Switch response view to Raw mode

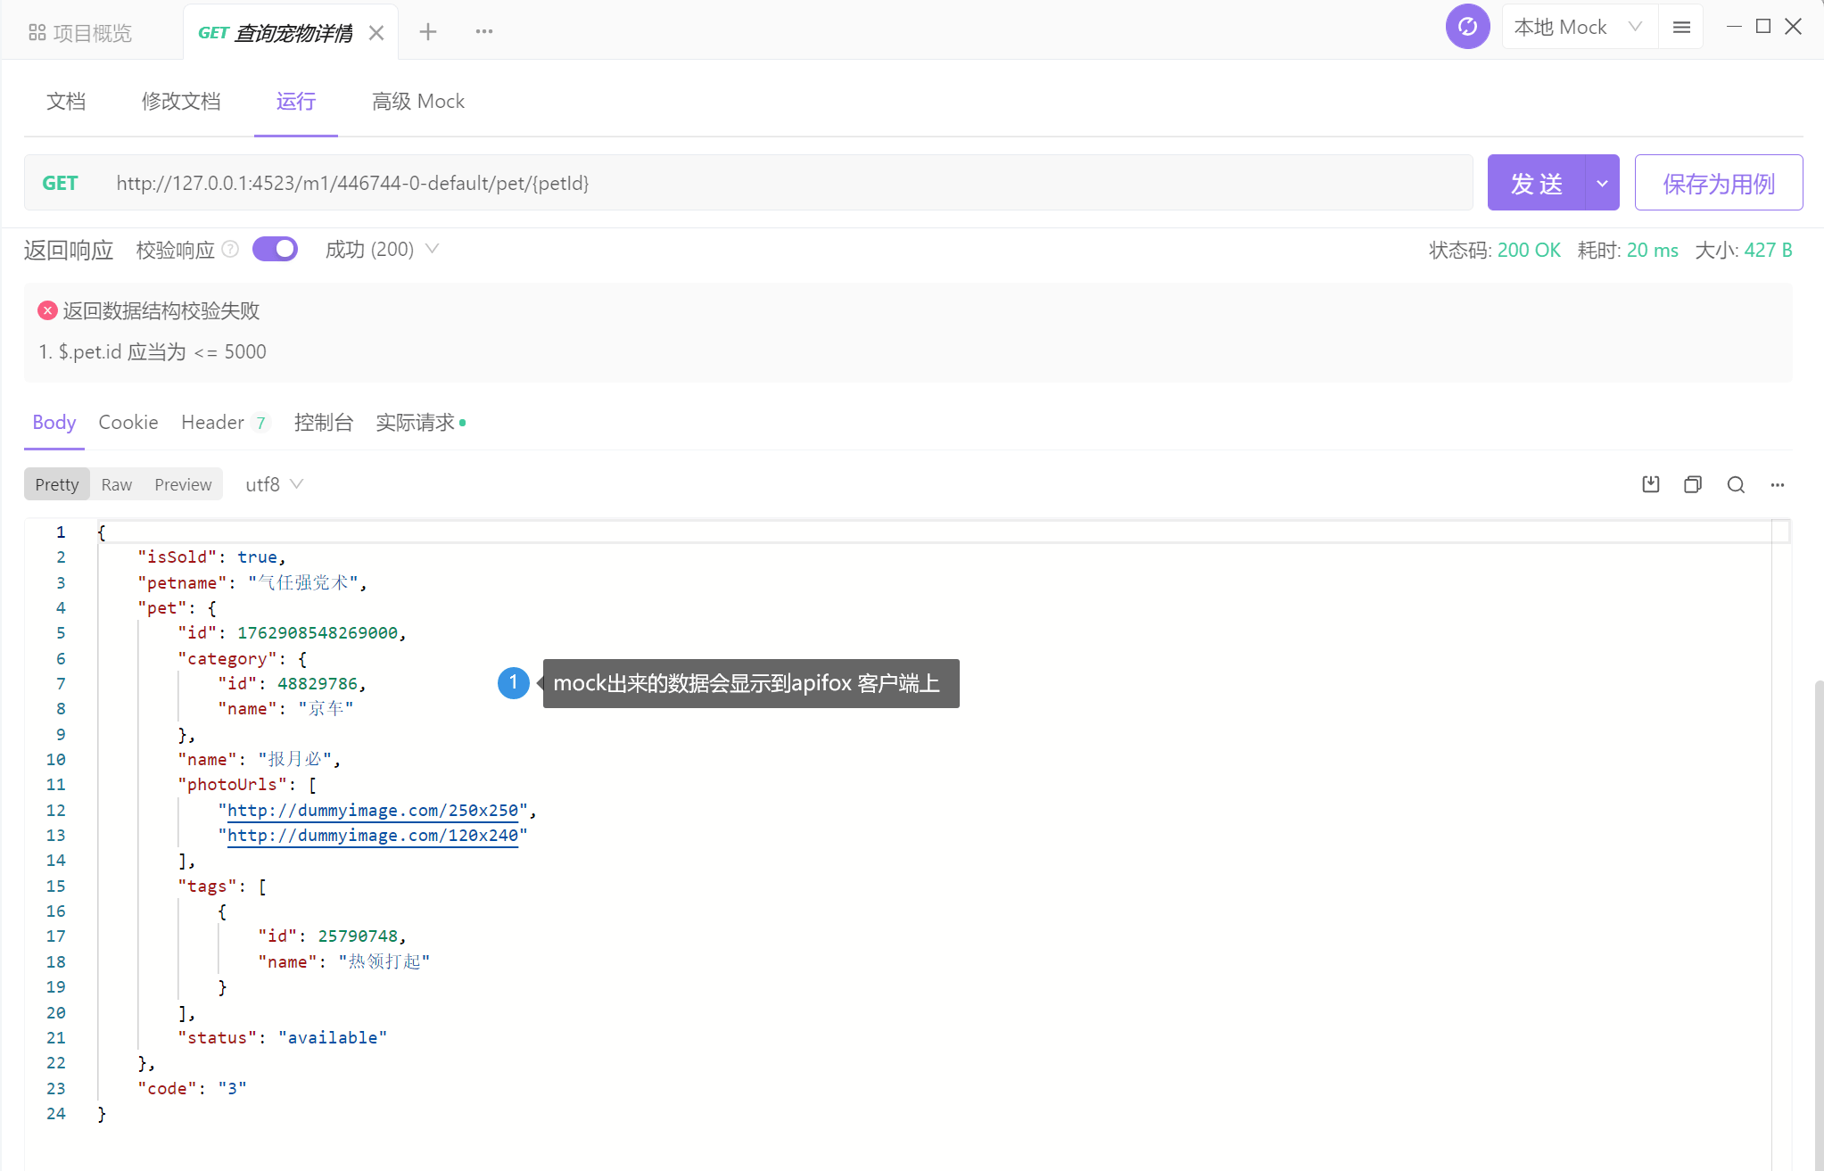pyautogui.click(x=116, y=483)
